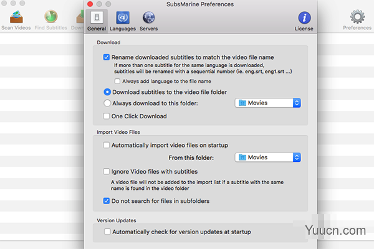Click Preferences label in main window toolbar
The image size is (374, 249).
click(357, 27)
